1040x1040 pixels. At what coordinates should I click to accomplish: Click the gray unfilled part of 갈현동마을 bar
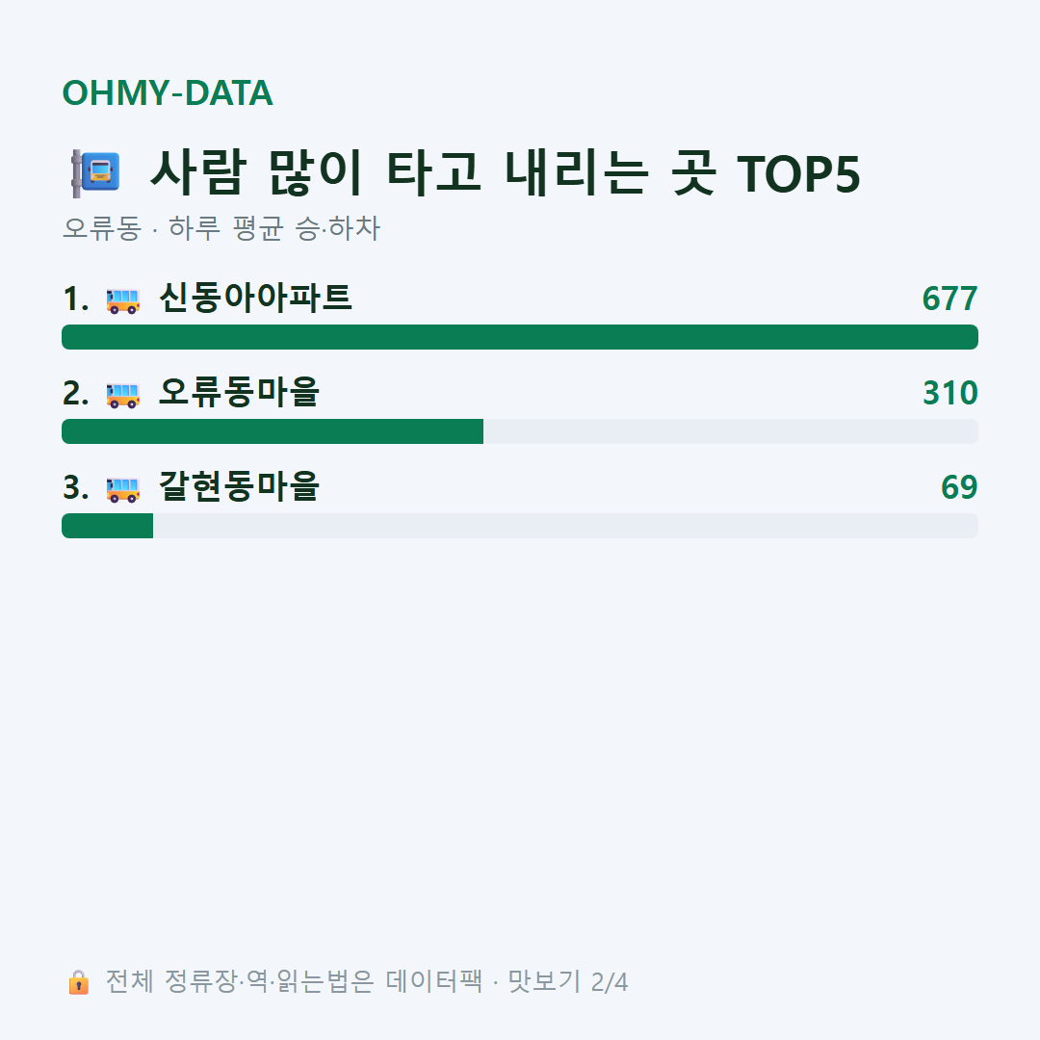pos(566,526)
